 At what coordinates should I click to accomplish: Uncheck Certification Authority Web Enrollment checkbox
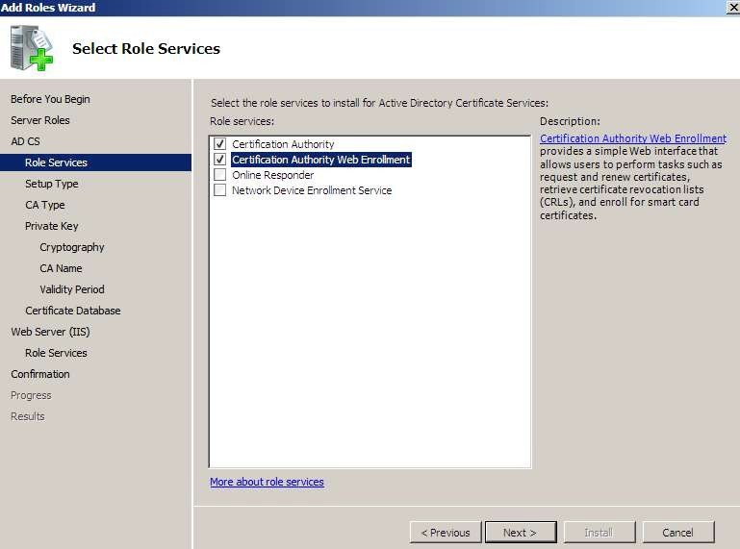click(220, 159)
